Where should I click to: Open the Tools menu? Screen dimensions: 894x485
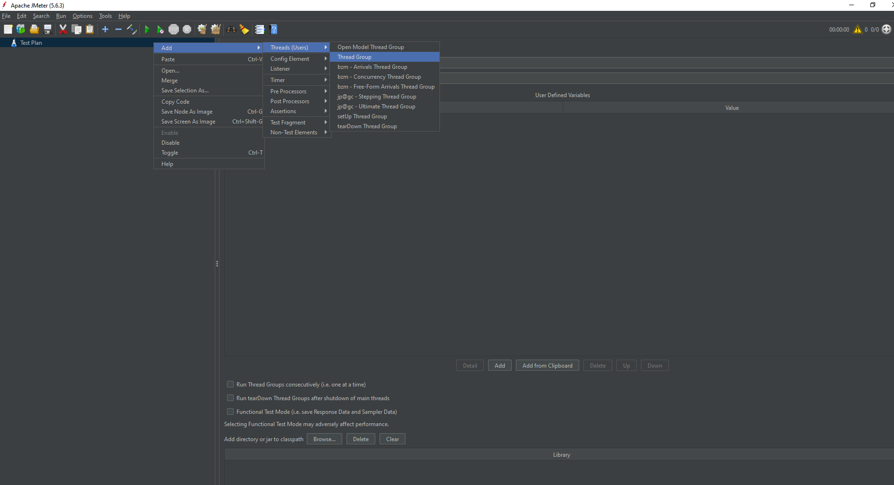click(105, 16)
